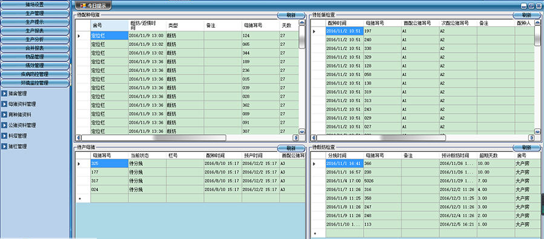Click the arrow icon beside 猪舍管理

click(x=4, y=93)
